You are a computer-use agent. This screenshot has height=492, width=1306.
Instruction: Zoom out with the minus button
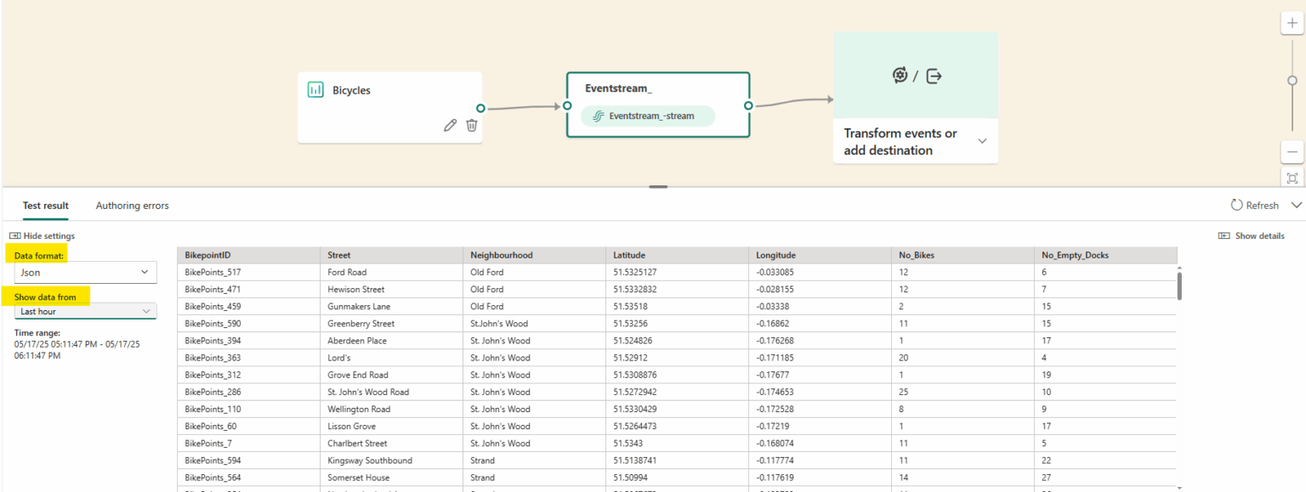click(x=1292, y=152)
